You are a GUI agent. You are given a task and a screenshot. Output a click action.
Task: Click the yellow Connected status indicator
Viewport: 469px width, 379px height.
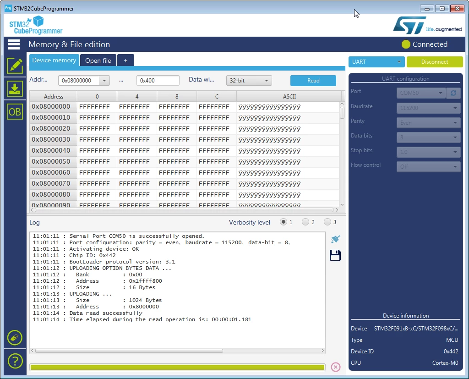coord(406,44)
